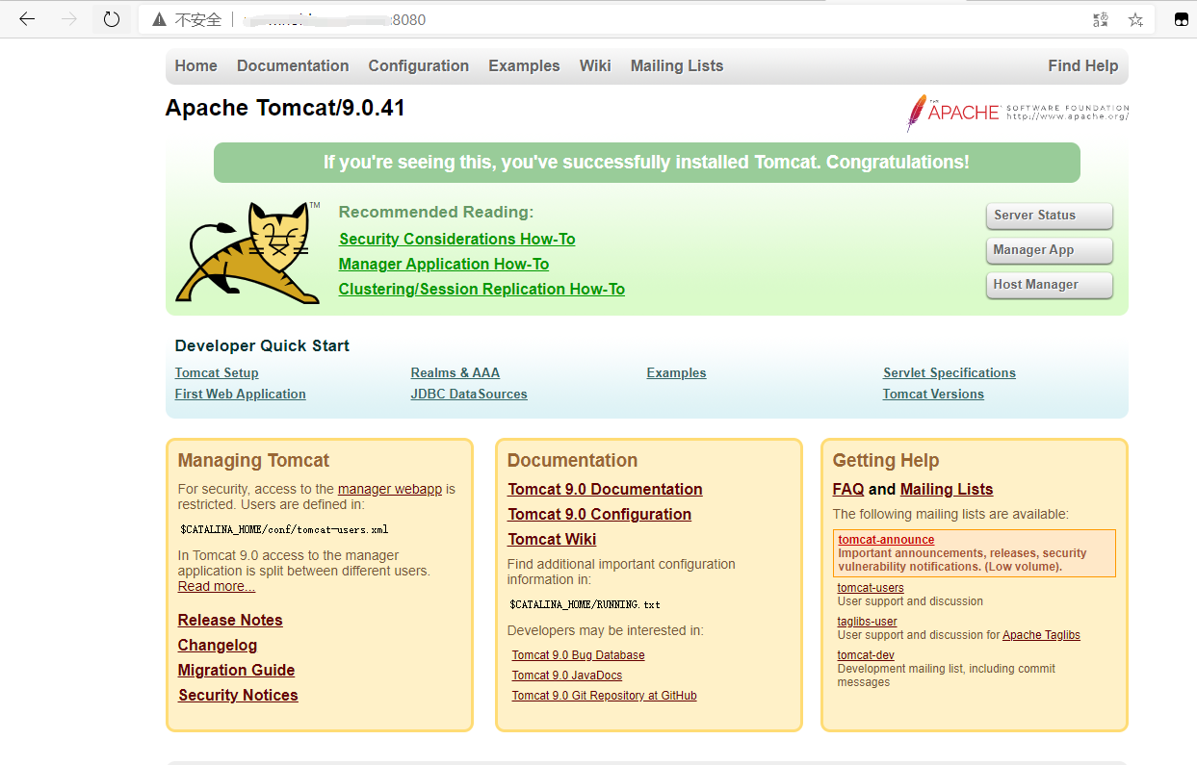Click the Apache Software Foundation feather logo
The height and width of the screenshot is (765, 1197).
click(1017, 112)
